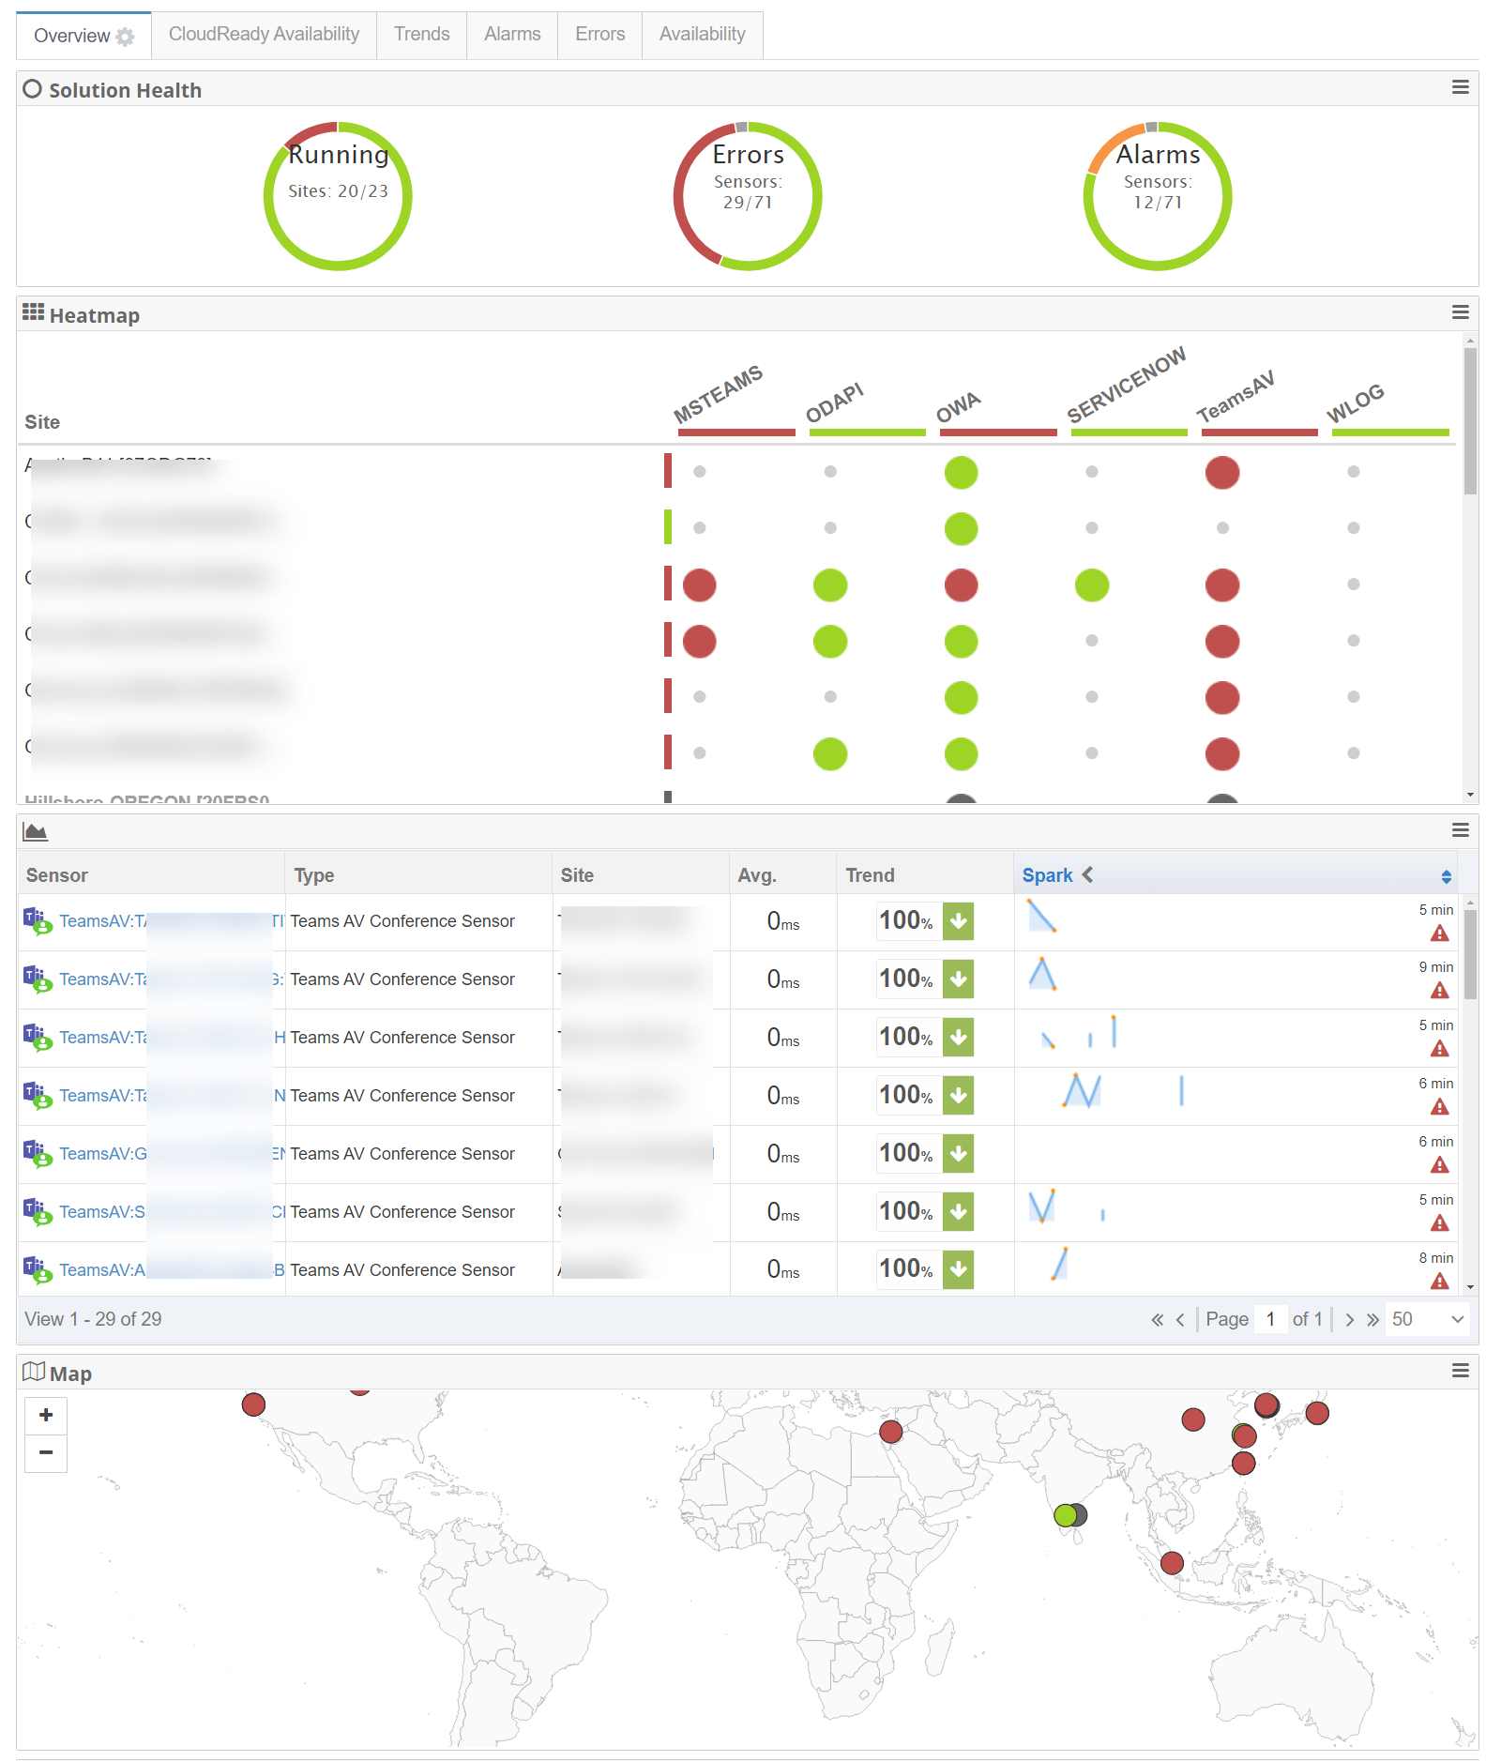Click trend down arrow in TeamsAV:A row
This screenshot has height=1761, width=1501.
coord(958,1269)
